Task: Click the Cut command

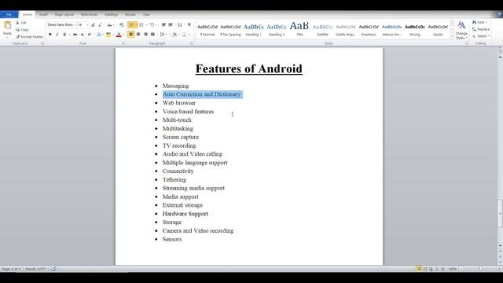Action: click(x=21, y=23)
